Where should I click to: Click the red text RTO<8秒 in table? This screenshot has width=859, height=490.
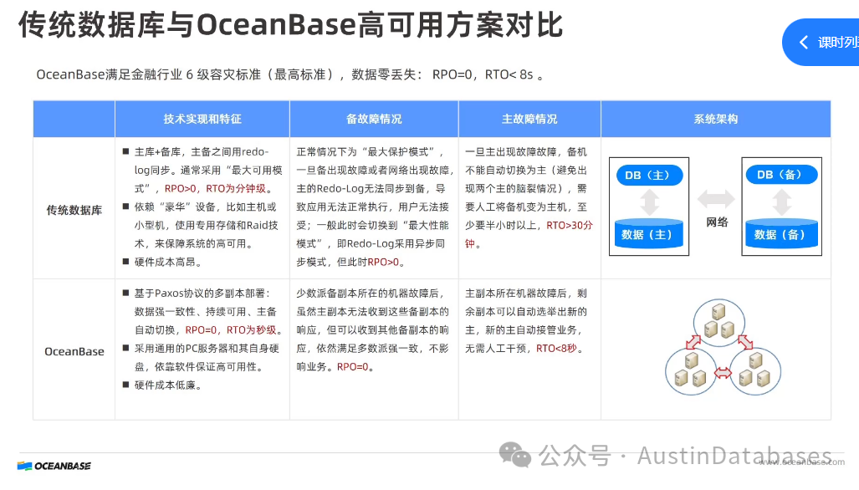(556, 348)
